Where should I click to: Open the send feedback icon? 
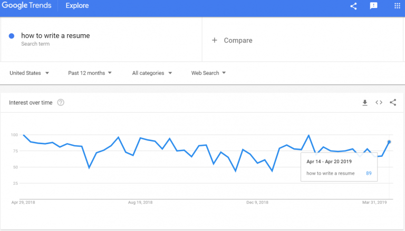[373, 6]
